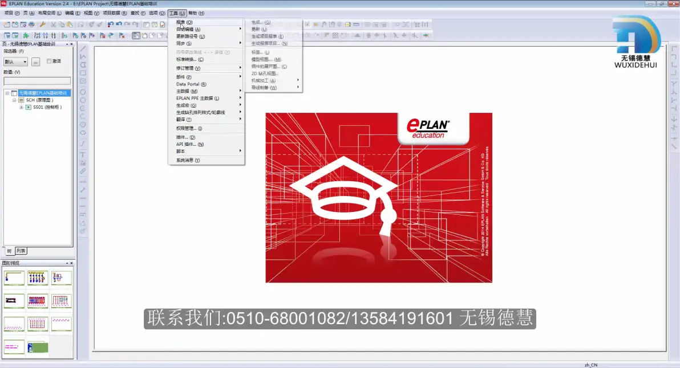Switch to the 列表 tab

pyautogui.click(x=21, y=251)
